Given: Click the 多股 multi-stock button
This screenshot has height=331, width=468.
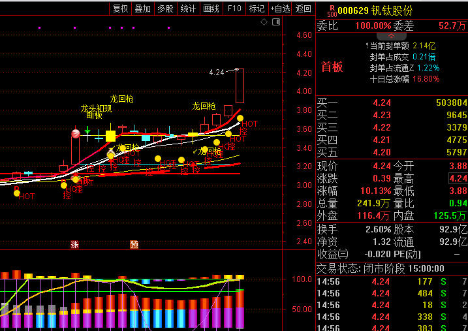Looking at the screenshot, I should [165, 8].
